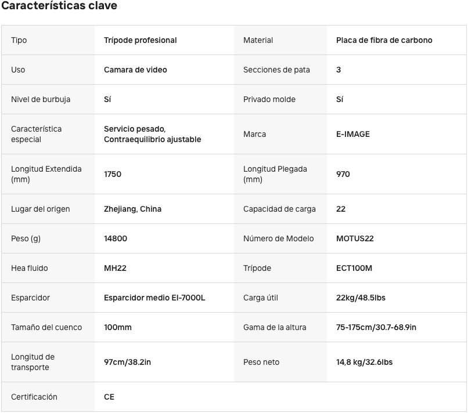Screen dimensions: 468x413
Task: Click the "Placa de fibra de carbono" value
Action: 384,40
